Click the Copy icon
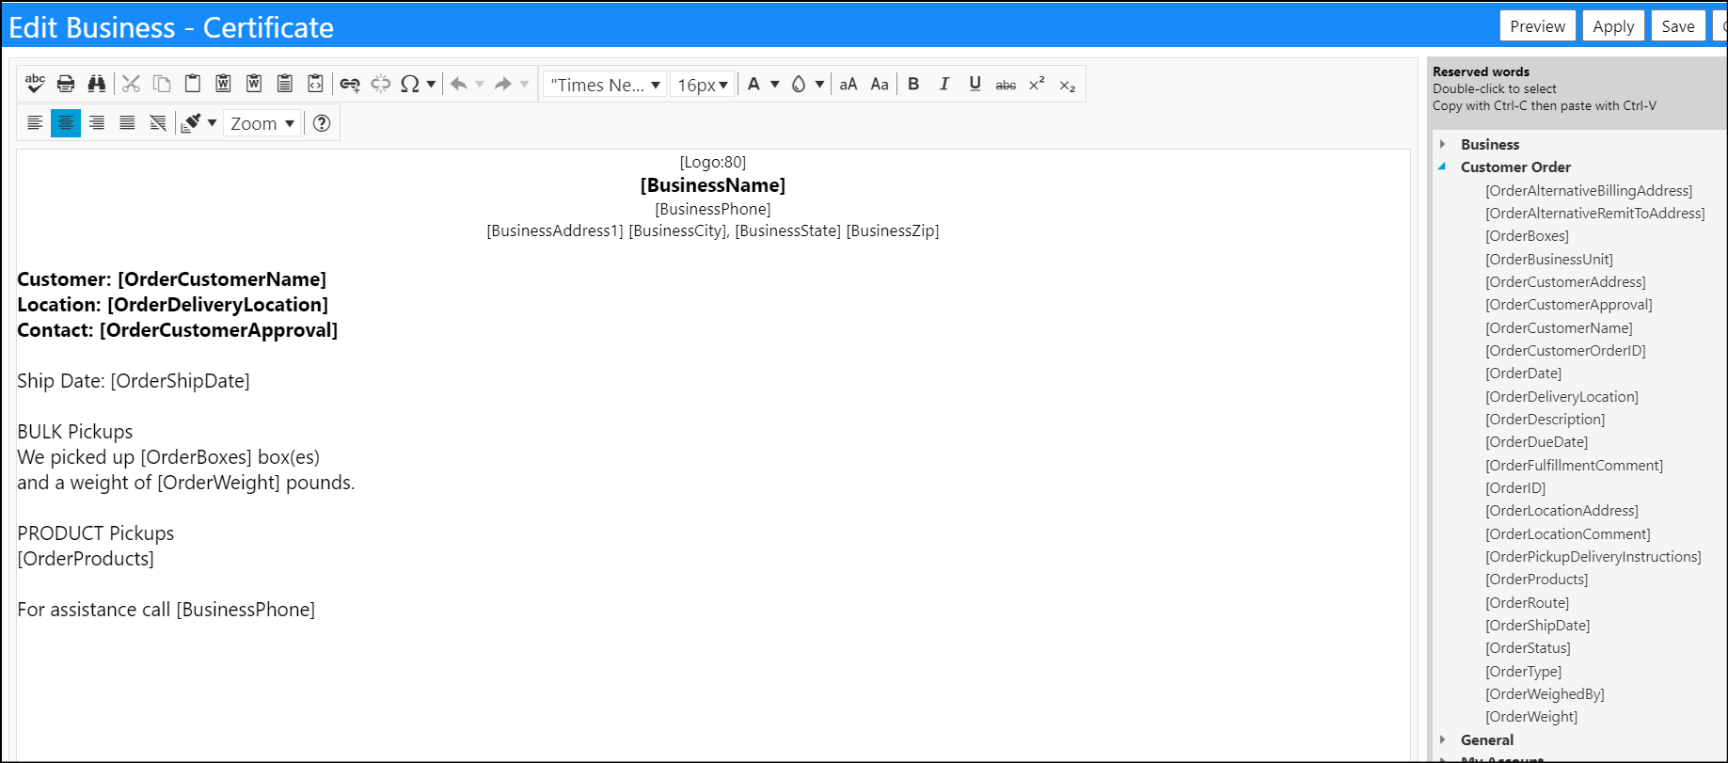Image resolution: width=1728 pixels, height=763 pixels. click(x=162, y=84)
